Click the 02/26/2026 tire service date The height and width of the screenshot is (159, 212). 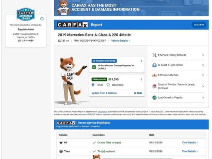pyautogui.click(x=156, y=151)
